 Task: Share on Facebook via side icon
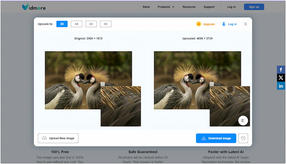(281, 70)
